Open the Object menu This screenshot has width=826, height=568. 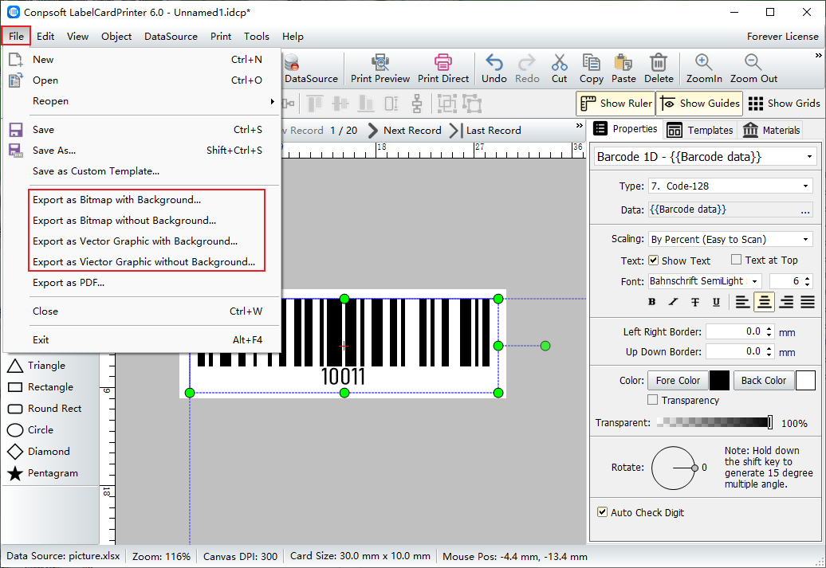[x=116, y=37]
